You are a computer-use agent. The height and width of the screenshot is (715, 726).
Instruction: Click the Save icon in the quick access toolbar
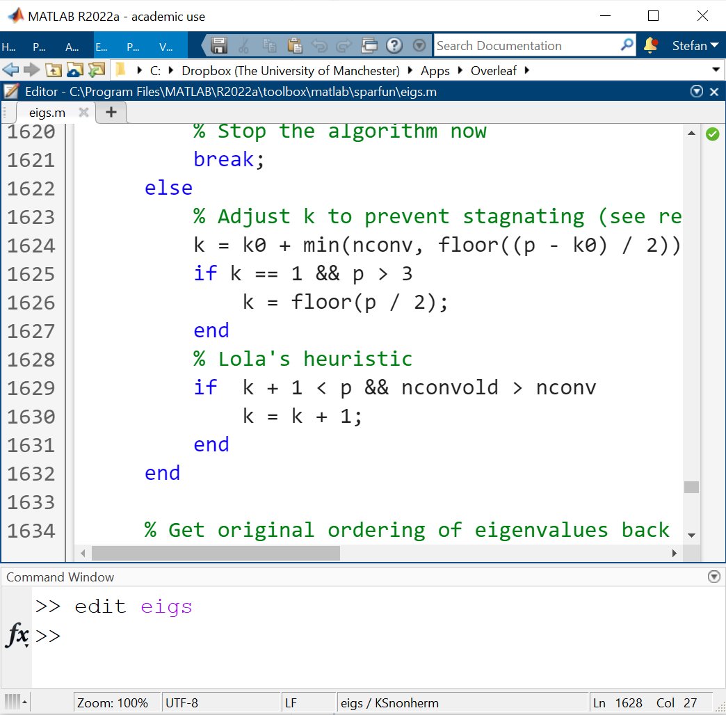pyautogui.click(x=220, y=45)
